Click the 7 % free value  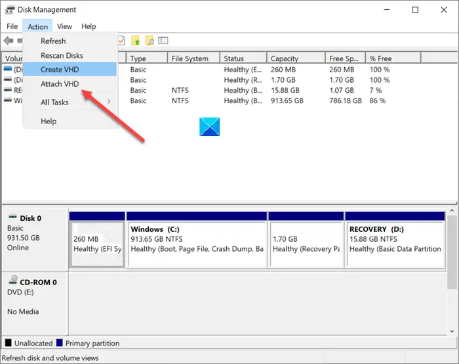tap(376, 90)
